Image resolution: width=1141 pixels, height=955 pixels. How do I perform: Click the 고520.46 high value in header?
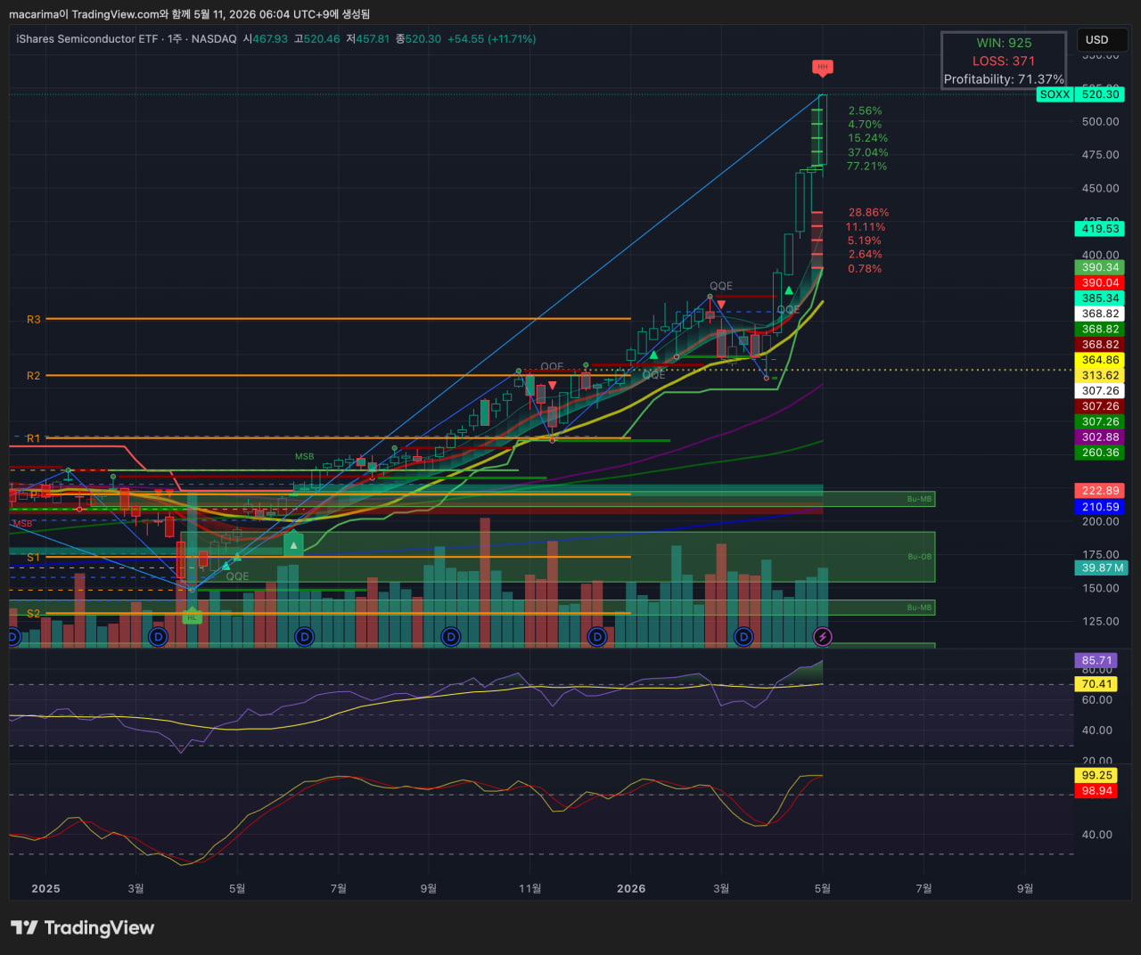(316, 39)
